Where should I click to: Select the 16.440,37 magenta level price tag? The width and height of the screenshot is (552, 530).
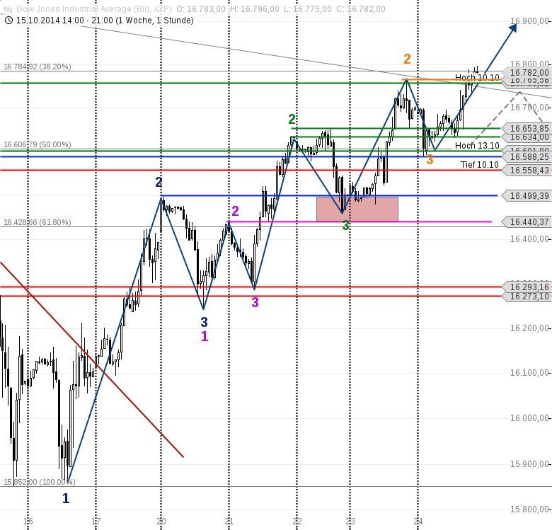point(528,221)
